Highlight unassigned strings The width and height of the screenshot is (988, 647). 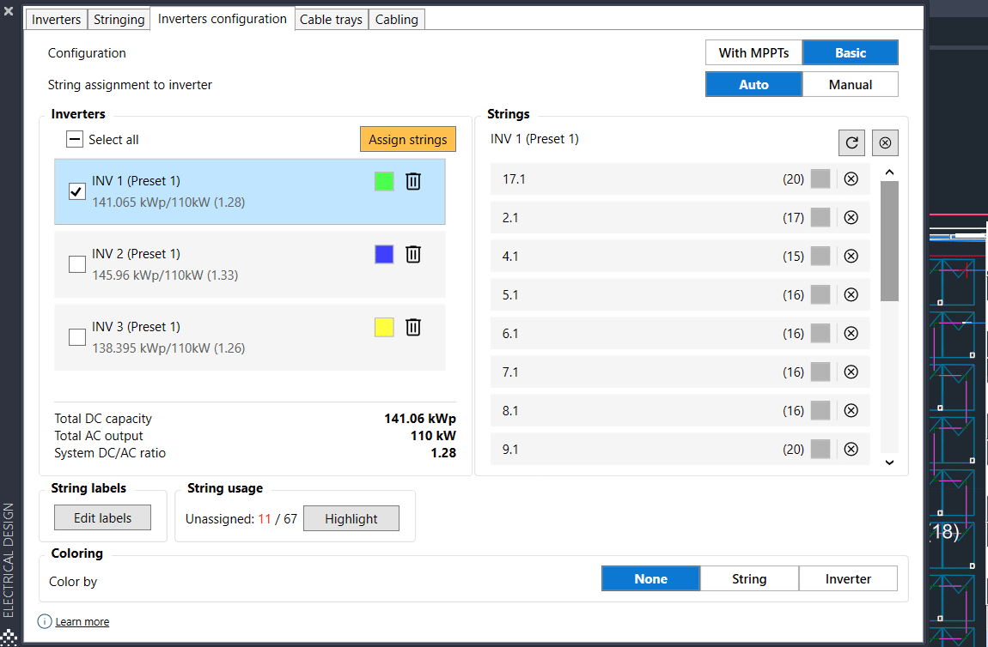(351, 517)
